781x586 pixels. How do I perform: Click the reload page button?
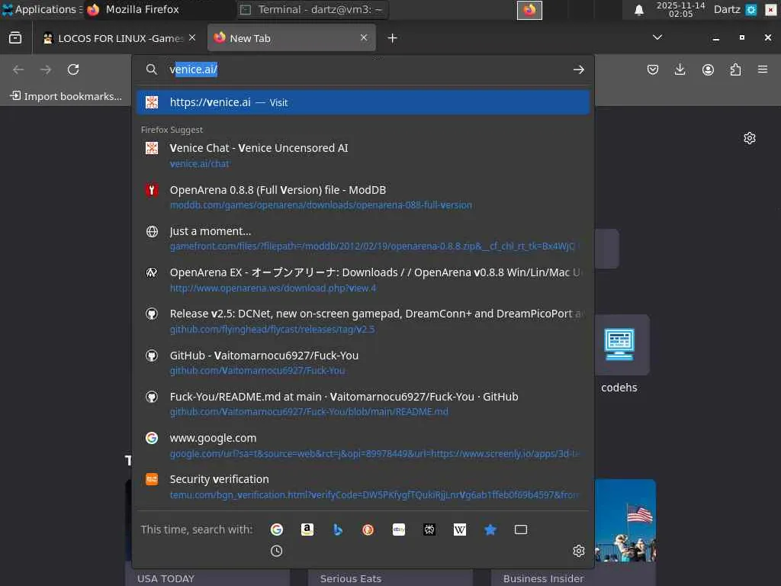(73, 69)
